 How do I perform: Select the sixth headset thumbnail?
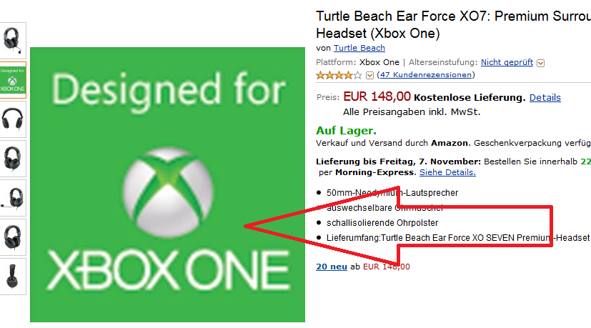14,237
